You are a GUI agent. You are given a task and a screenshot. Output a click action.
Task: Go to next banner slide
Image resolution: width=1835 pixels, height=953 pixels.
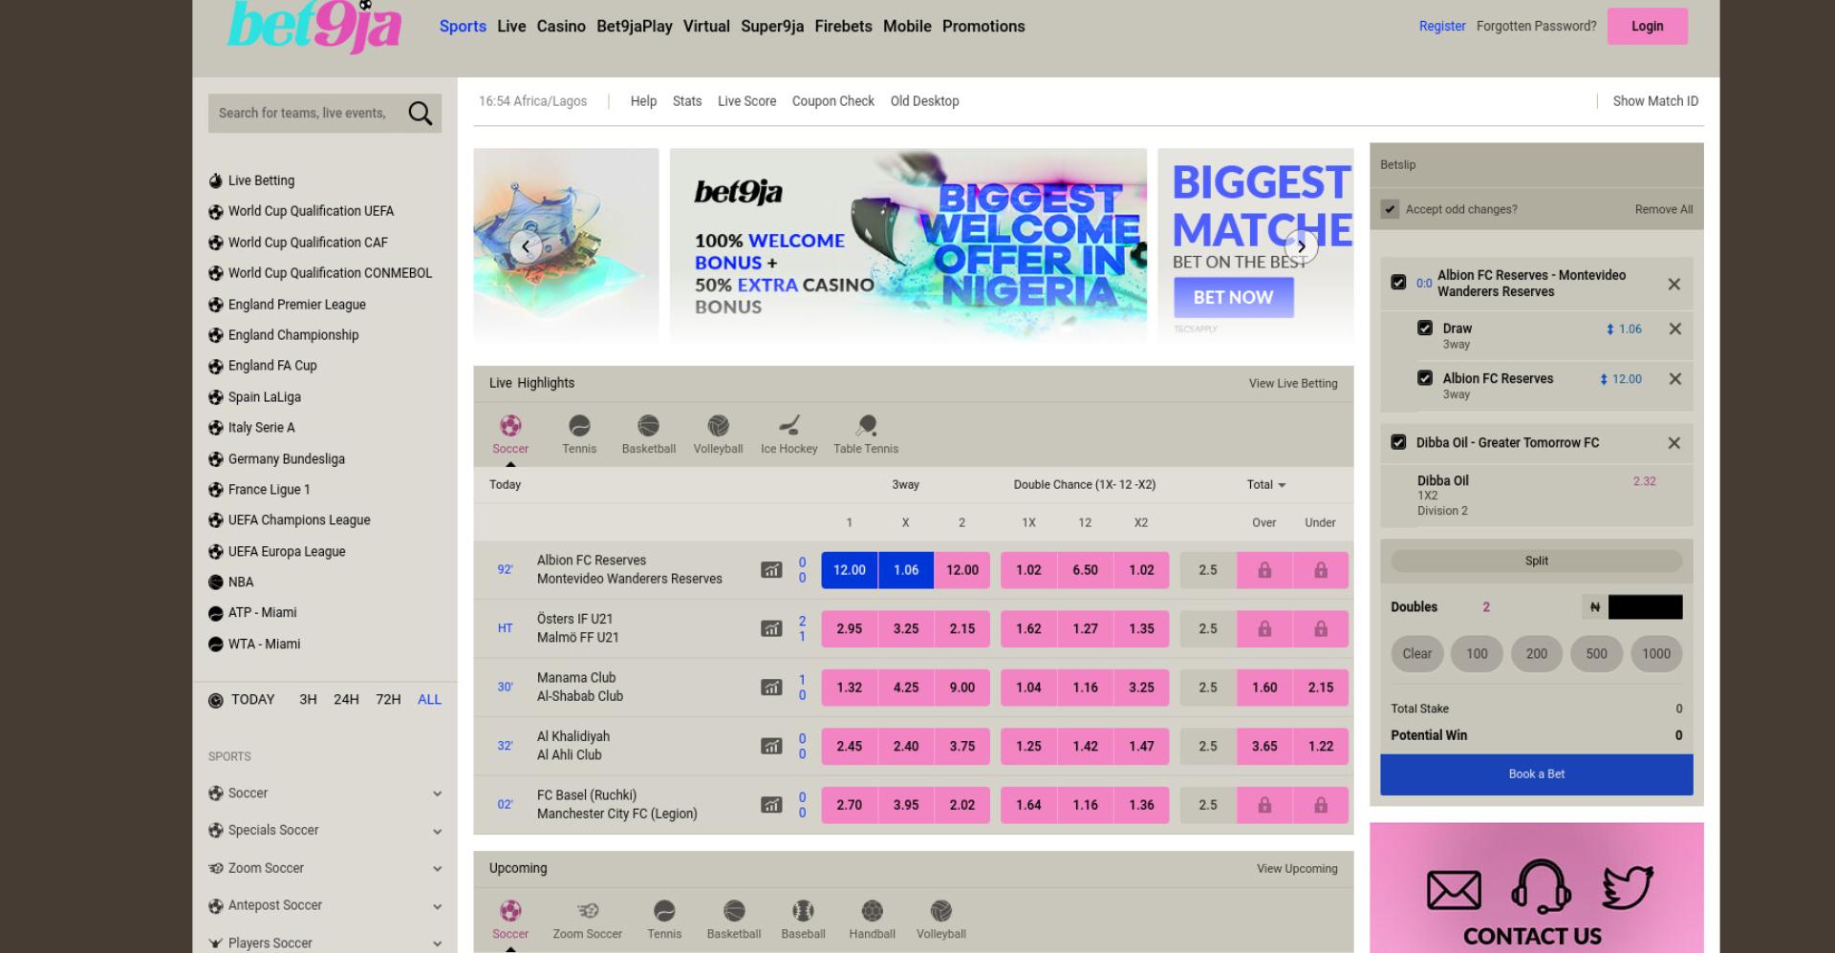click(1301, 246)
